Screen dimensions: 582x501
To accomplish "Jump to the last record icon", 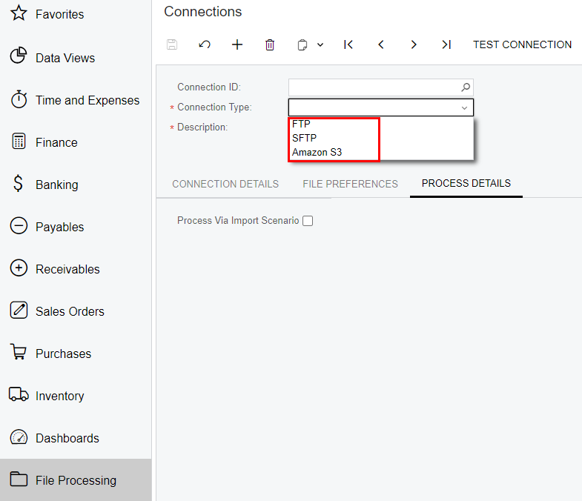I will click(x=446, y=44).
